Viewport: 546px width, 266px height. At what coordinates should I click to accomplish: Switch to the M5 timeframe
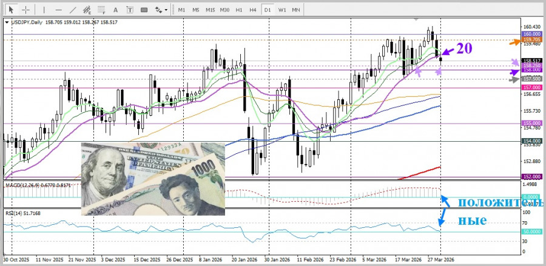[x=196, y=10]
